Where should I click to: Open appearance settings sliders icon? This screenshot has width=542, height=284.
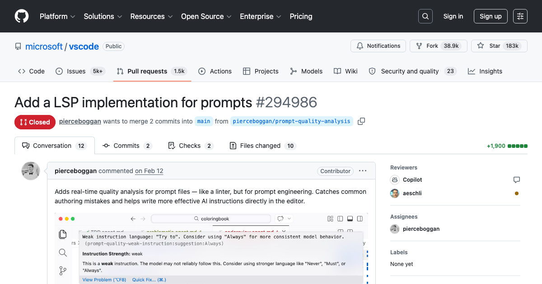click(520, 16)
